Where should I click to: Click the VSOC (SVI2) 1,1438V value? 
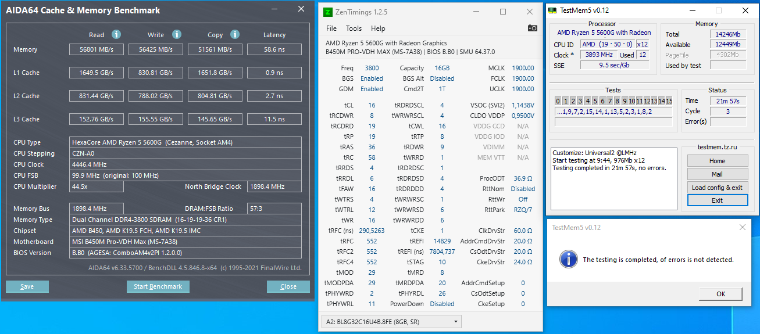coord(523,105)
